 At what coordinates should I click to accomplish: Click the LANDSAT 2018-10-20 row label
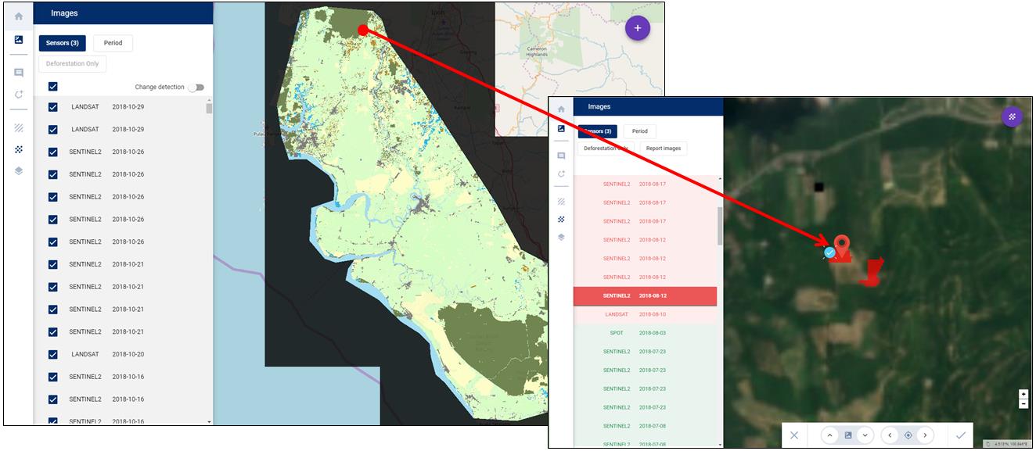point(108,354)
